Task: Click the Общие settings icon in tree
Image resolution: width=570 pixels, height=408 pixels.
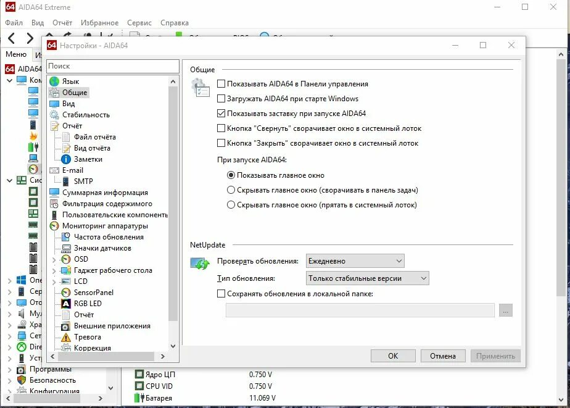Action: (x=54, y=93)
